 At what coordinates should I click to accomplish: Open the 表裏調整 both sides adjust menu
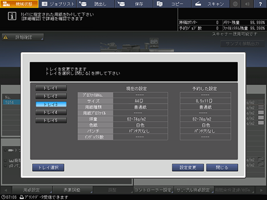pos(72,190)
